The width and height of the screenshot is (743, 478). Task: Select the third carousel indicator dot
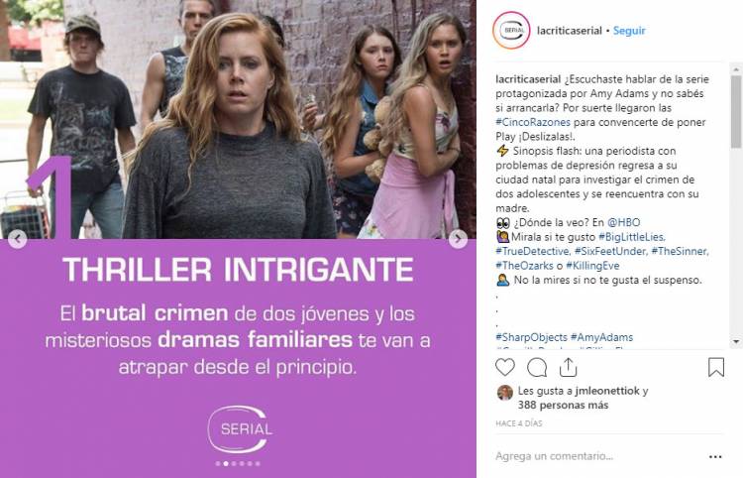234,464
